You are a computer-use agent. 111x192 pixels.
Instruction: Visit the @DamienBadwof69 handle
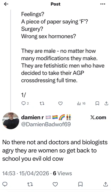click(x=46, y=124)
